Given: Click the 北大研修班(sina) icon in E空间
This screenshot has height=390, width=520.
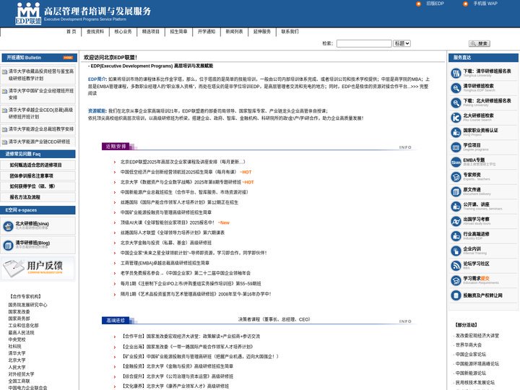Looking at the screenshot, I should (x=8, y=226).
